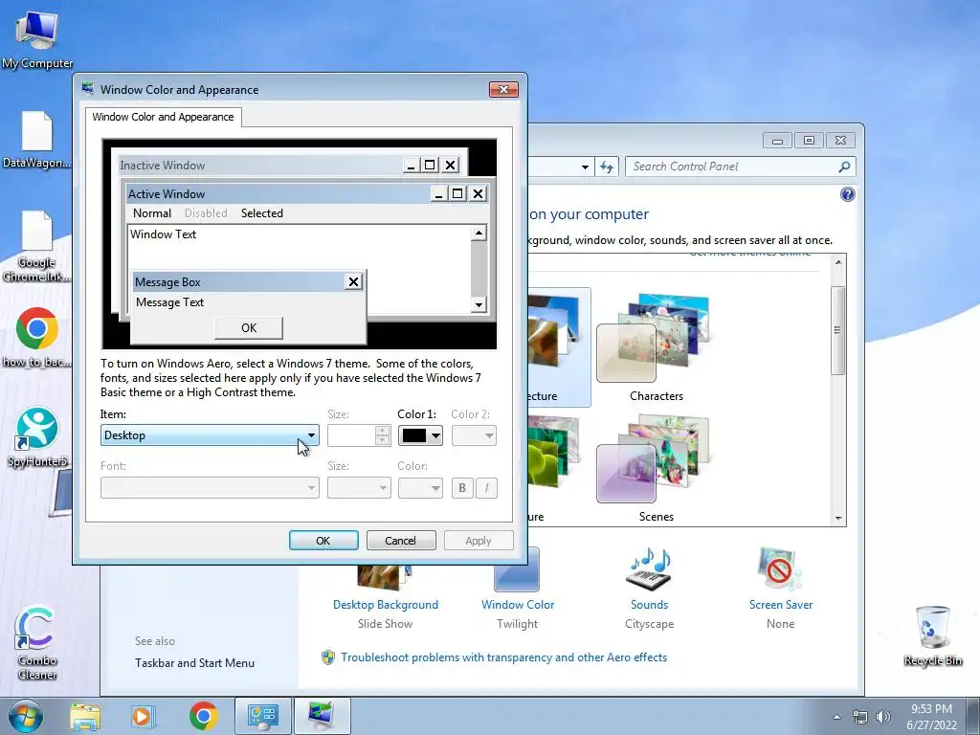This screenshot has height=735, width=980.
Task: Toggle italic font button
Action: [487, 488]
